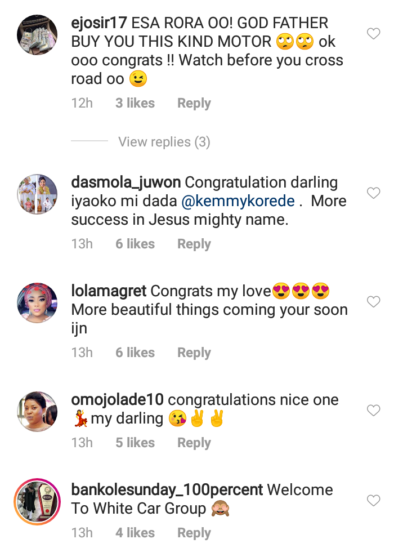Screen dimensions: 403x548
Task: Open bankolesunday_100percent username link
Action: (167, 489)
